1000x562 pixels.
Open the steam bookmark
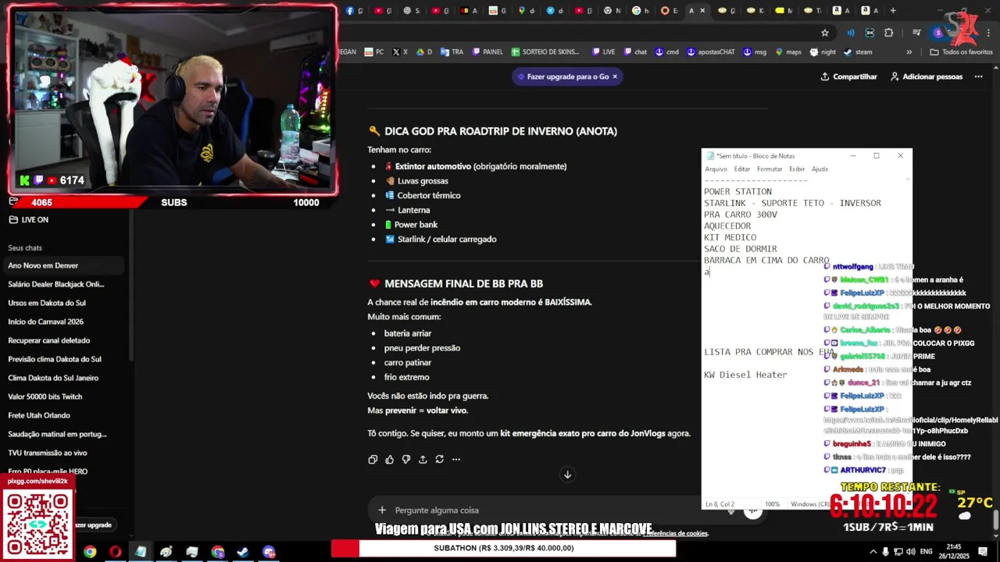point(859,52)
